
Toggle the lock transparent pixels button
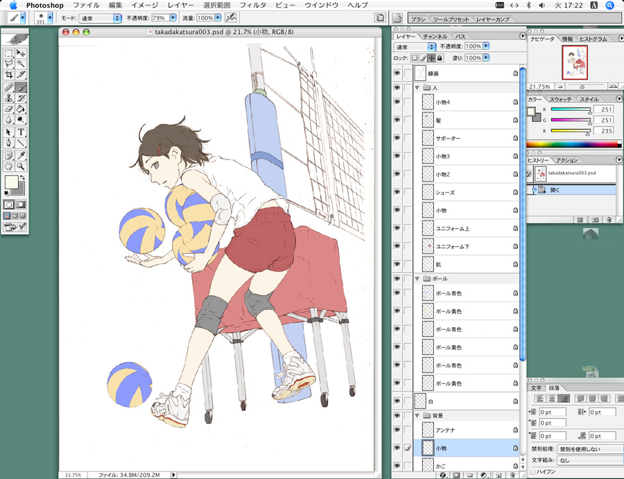click(x=415, y=58)
